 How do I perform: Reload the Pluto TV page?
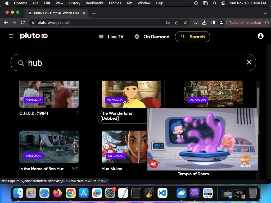[23, 22]
